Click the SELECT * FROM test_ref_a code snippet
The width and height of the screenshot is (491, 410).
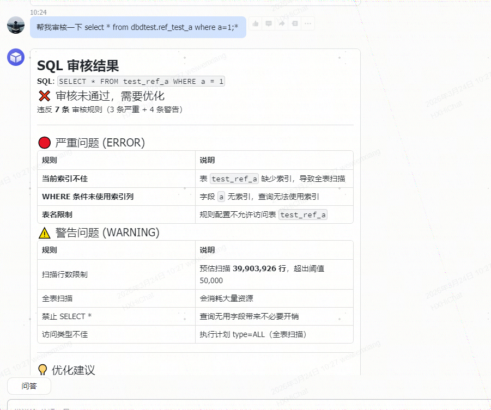point(141,81)
